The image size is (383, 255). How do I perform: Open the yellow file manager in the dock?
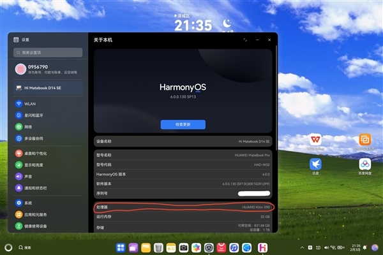(146, 248)
